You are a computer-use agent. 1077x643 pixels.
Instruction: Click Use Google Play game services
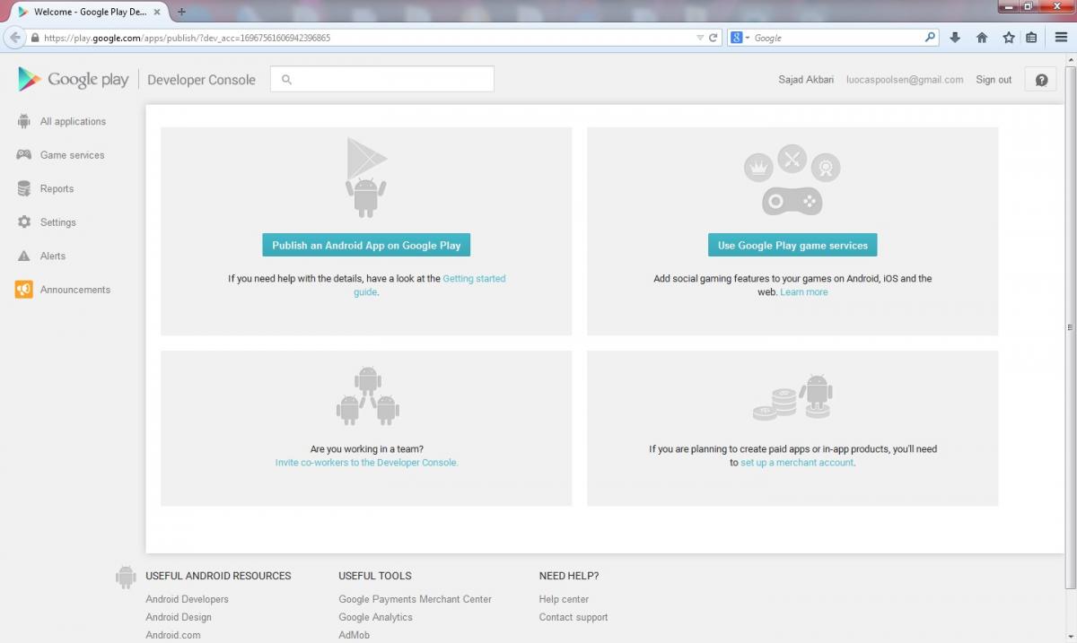792,246
